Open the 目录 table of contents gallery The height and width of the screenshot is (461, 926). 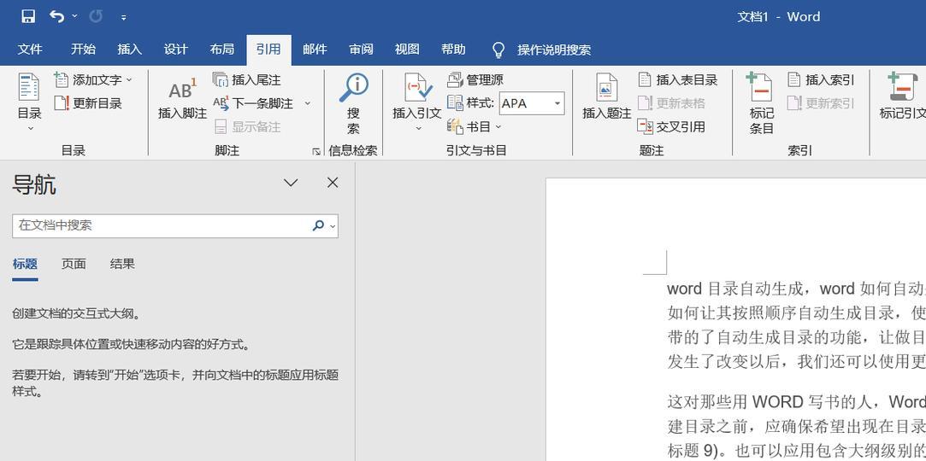[x=29, y=102]
